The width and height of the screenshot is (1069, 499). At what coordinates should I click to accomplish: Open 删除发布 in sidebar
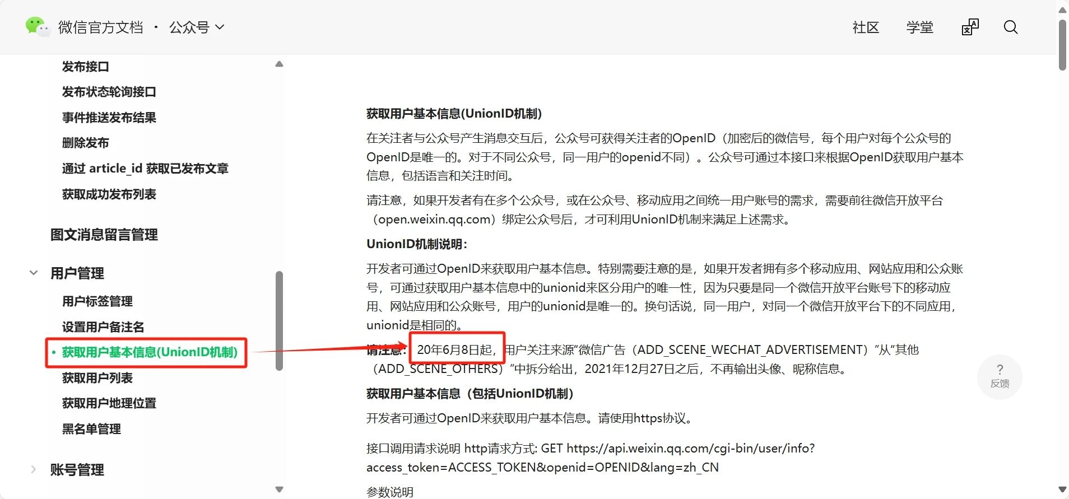85,142
